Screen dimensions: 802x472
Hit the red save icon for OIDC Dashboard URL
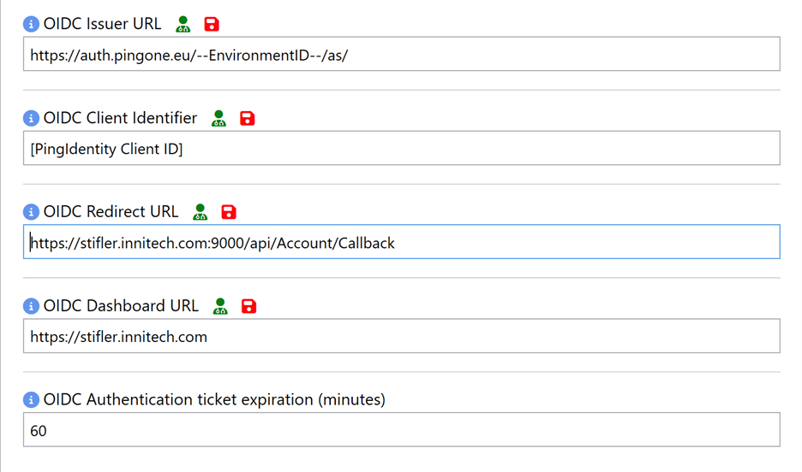(x=248, y=306)
